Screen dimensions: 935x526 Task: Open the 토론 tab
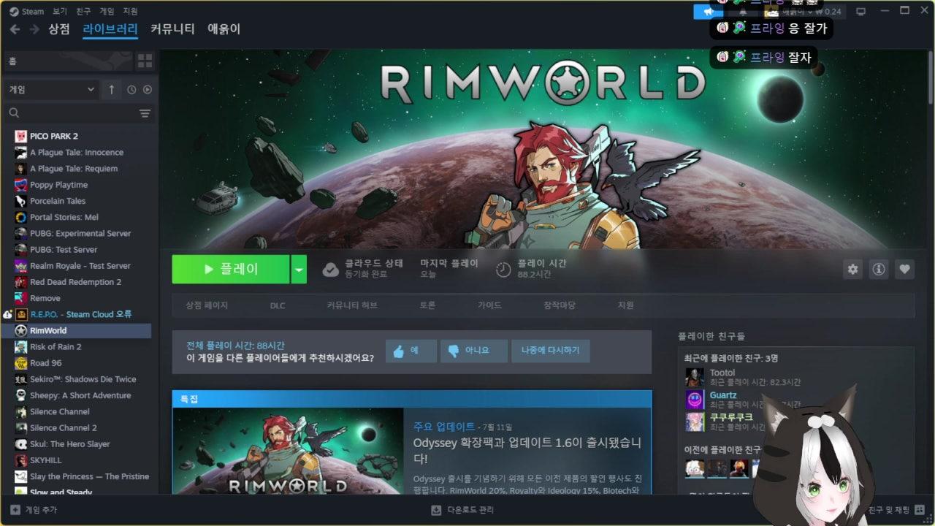coord(427,305)
